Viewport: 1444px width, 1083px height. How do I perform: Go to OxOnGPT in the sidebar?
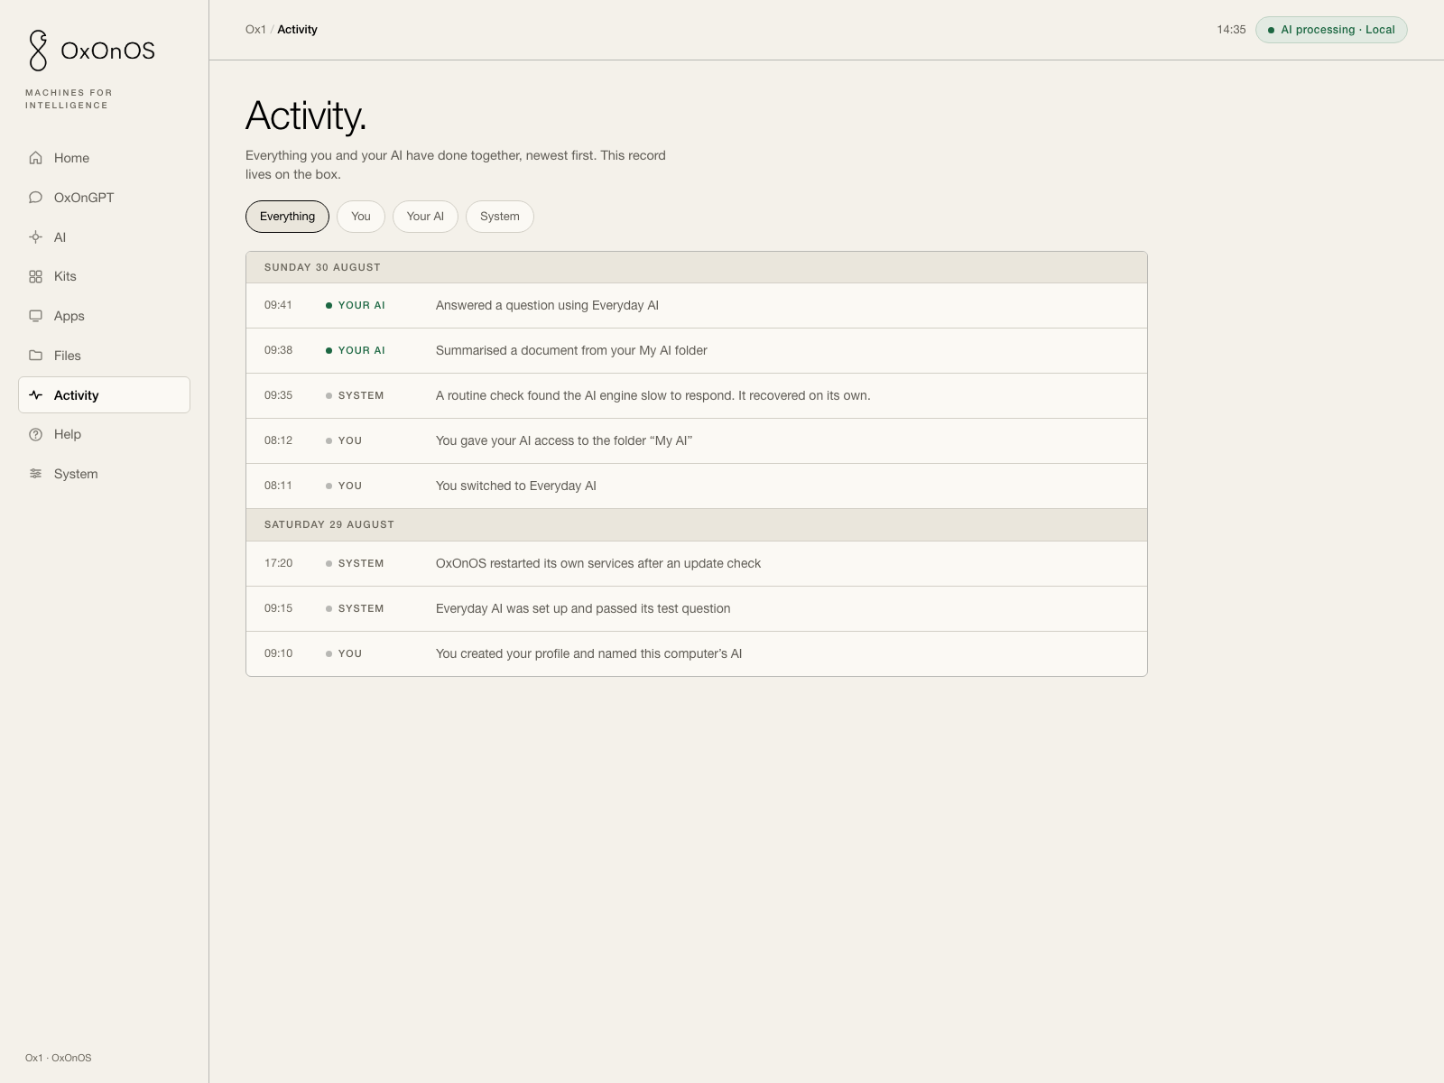point(104,198)
